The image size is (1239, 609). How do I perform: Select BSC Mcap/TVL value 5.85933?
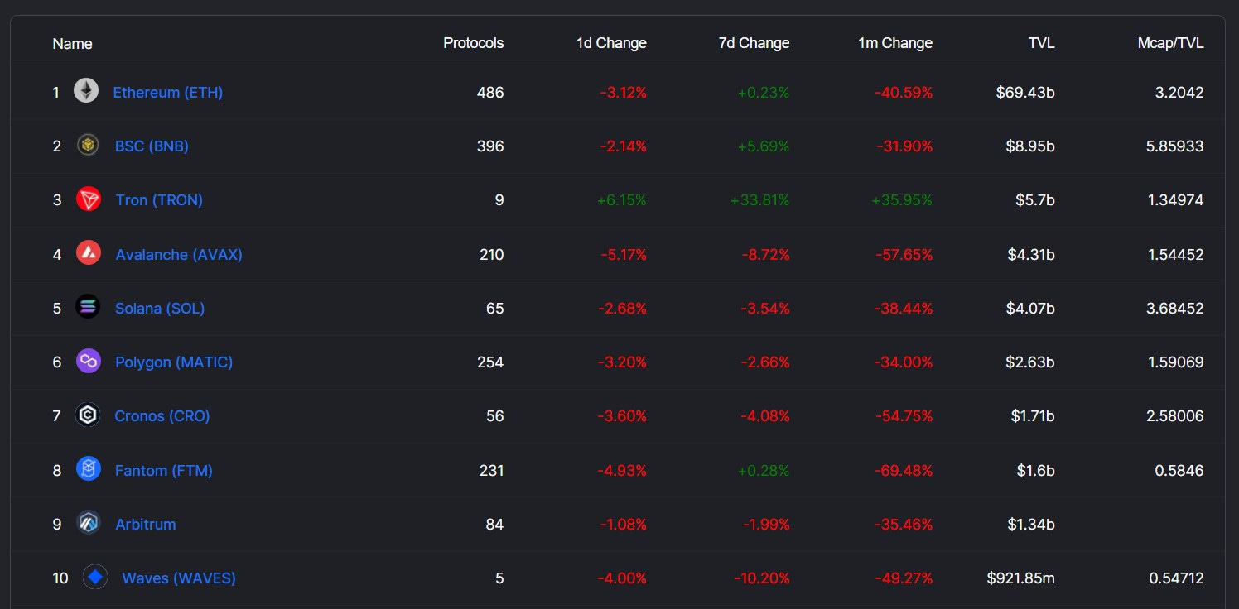(x=1175, y=146)
